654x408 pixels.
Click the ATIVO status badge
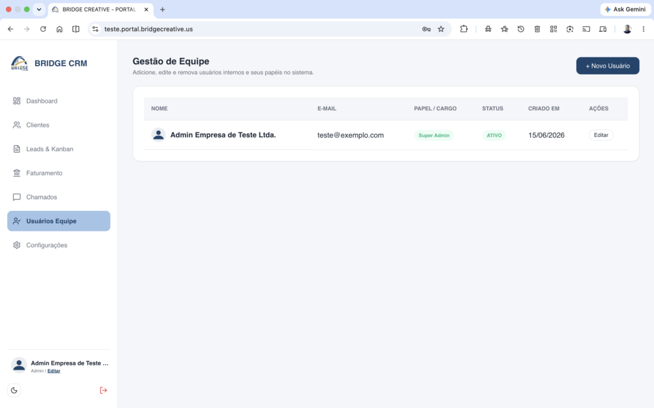(x=494, y=135)
